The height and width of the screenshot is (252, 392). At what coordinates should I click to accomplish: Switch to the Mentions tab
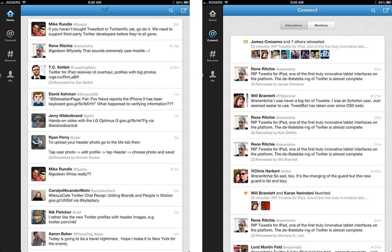pos(321,25)
